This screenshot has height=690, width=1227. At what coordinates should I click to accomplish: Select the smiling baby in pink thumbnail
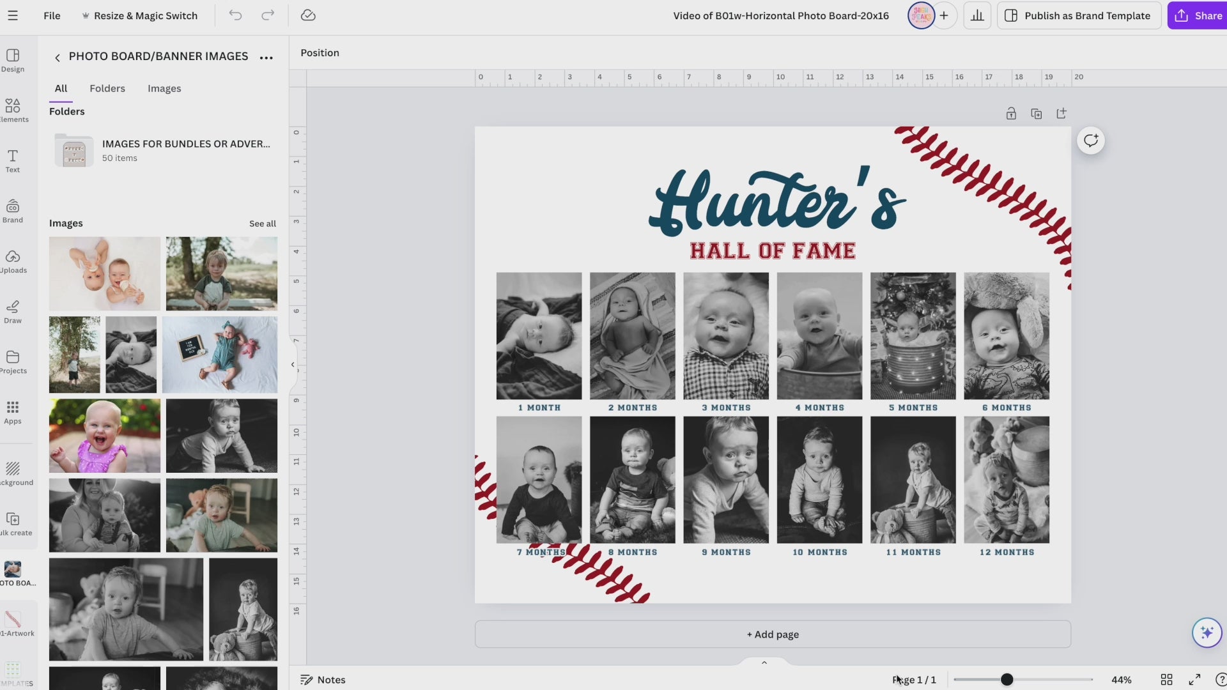pyautogui.click(x=105, y=436)
